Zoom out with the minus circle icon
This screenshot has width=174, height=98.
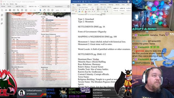click(48, 10)
